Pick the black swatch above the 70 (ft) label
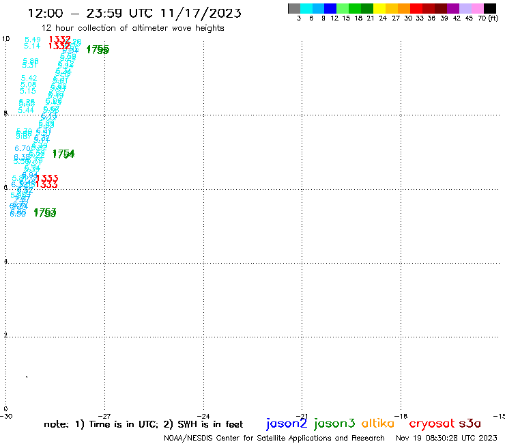The width and height of the screenshot is (505, 444). click(490, 8)
